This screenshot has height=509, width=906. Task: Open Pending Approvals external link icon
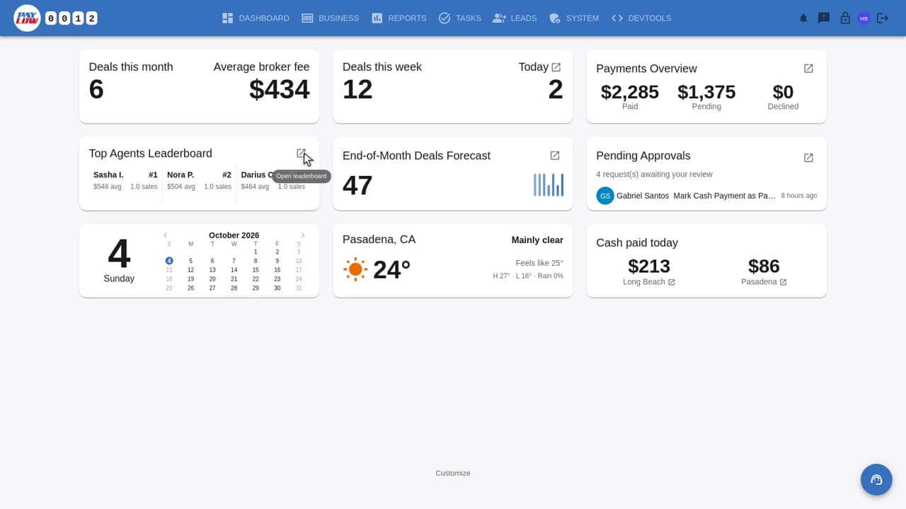808,158
